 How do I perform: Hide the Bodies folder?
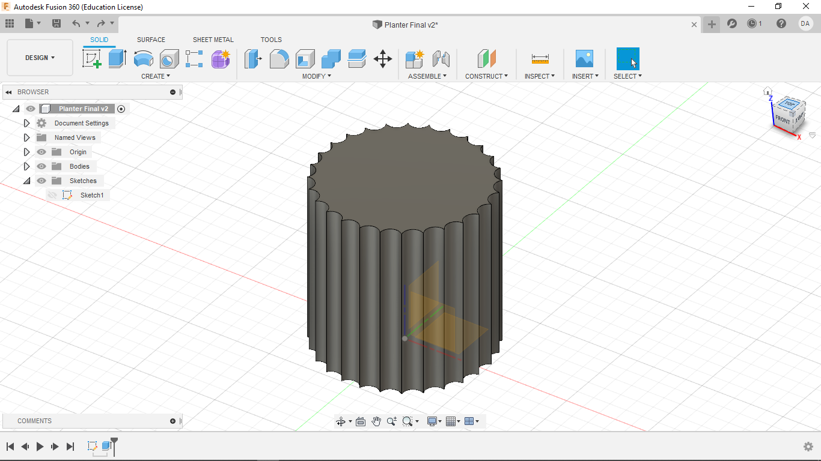point(41,166)
